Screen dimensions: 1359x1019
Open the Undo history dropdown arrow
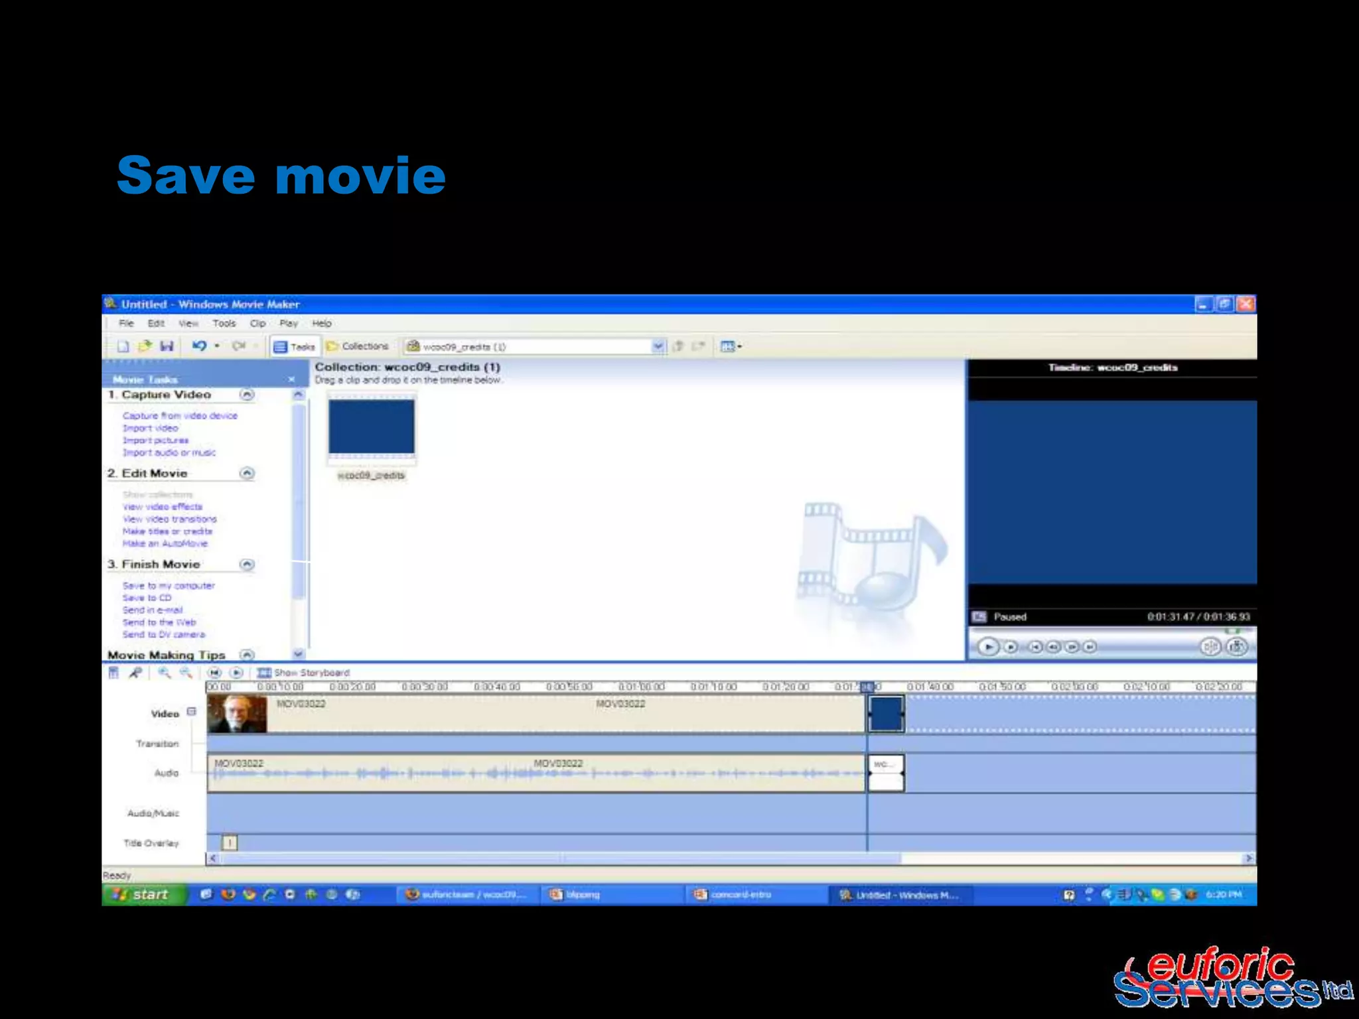tap(217, 346)
